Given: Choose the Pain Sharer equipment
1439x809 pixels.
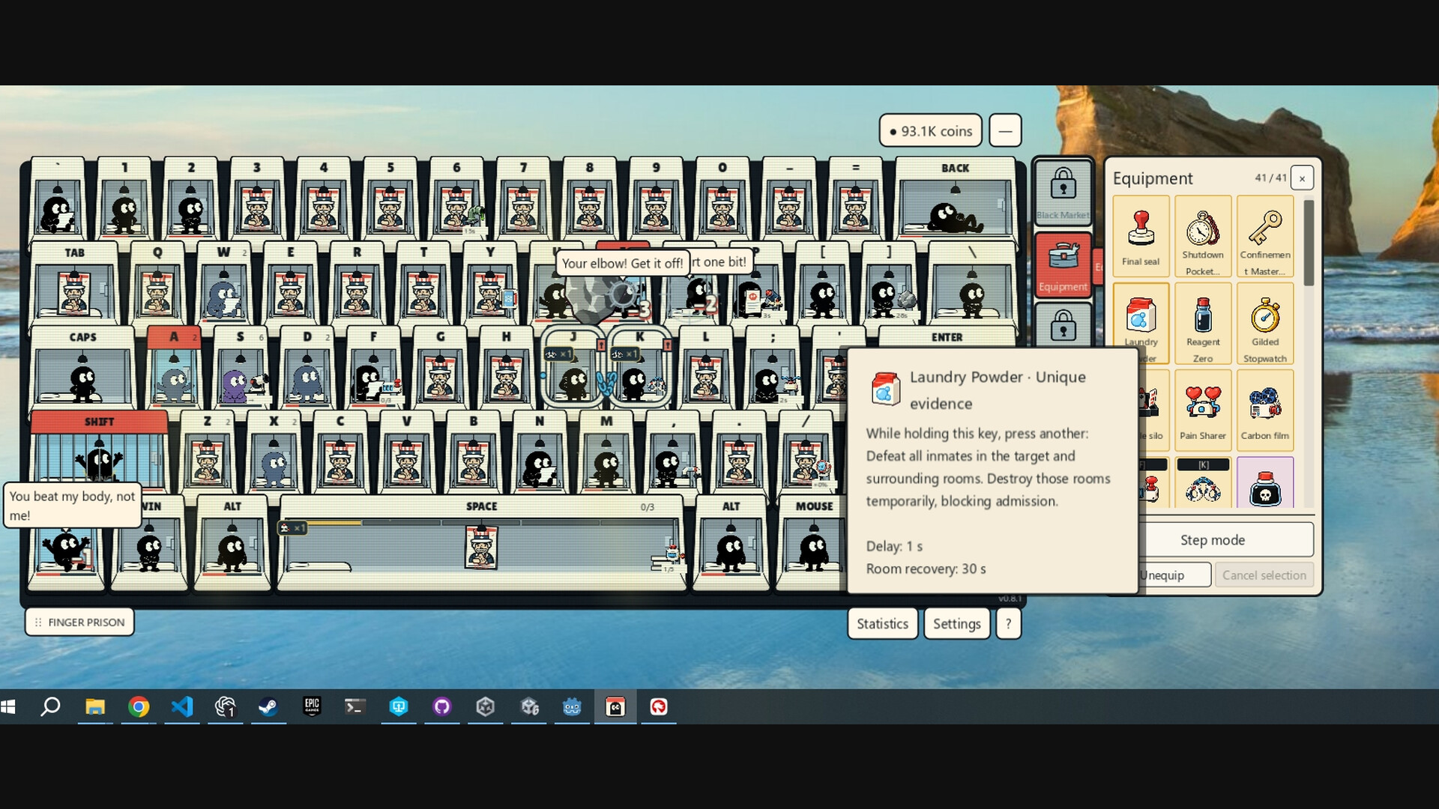Looking at the screenshot, I should click(x=1203, y=410).
